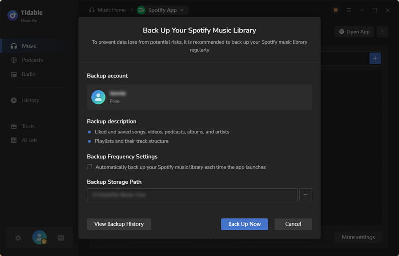The image size is (399, 256).
Task: Maximize the TIdable window
Action: (x=375, y=10)
